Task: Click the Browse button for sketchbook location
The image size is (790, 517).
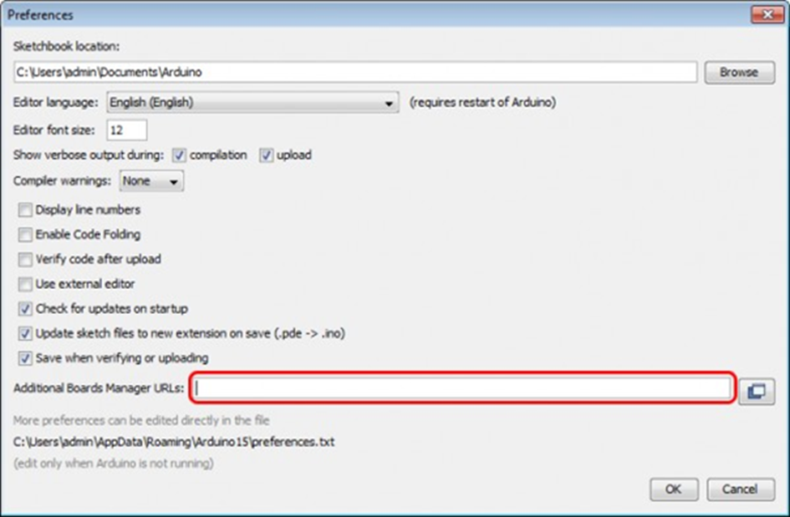Action: [x=738, y=73]
